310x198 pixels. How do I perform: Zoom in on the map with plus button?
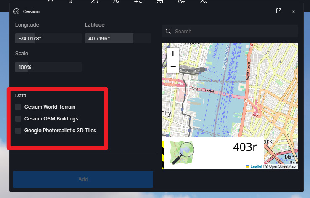(x=173, y=54)
